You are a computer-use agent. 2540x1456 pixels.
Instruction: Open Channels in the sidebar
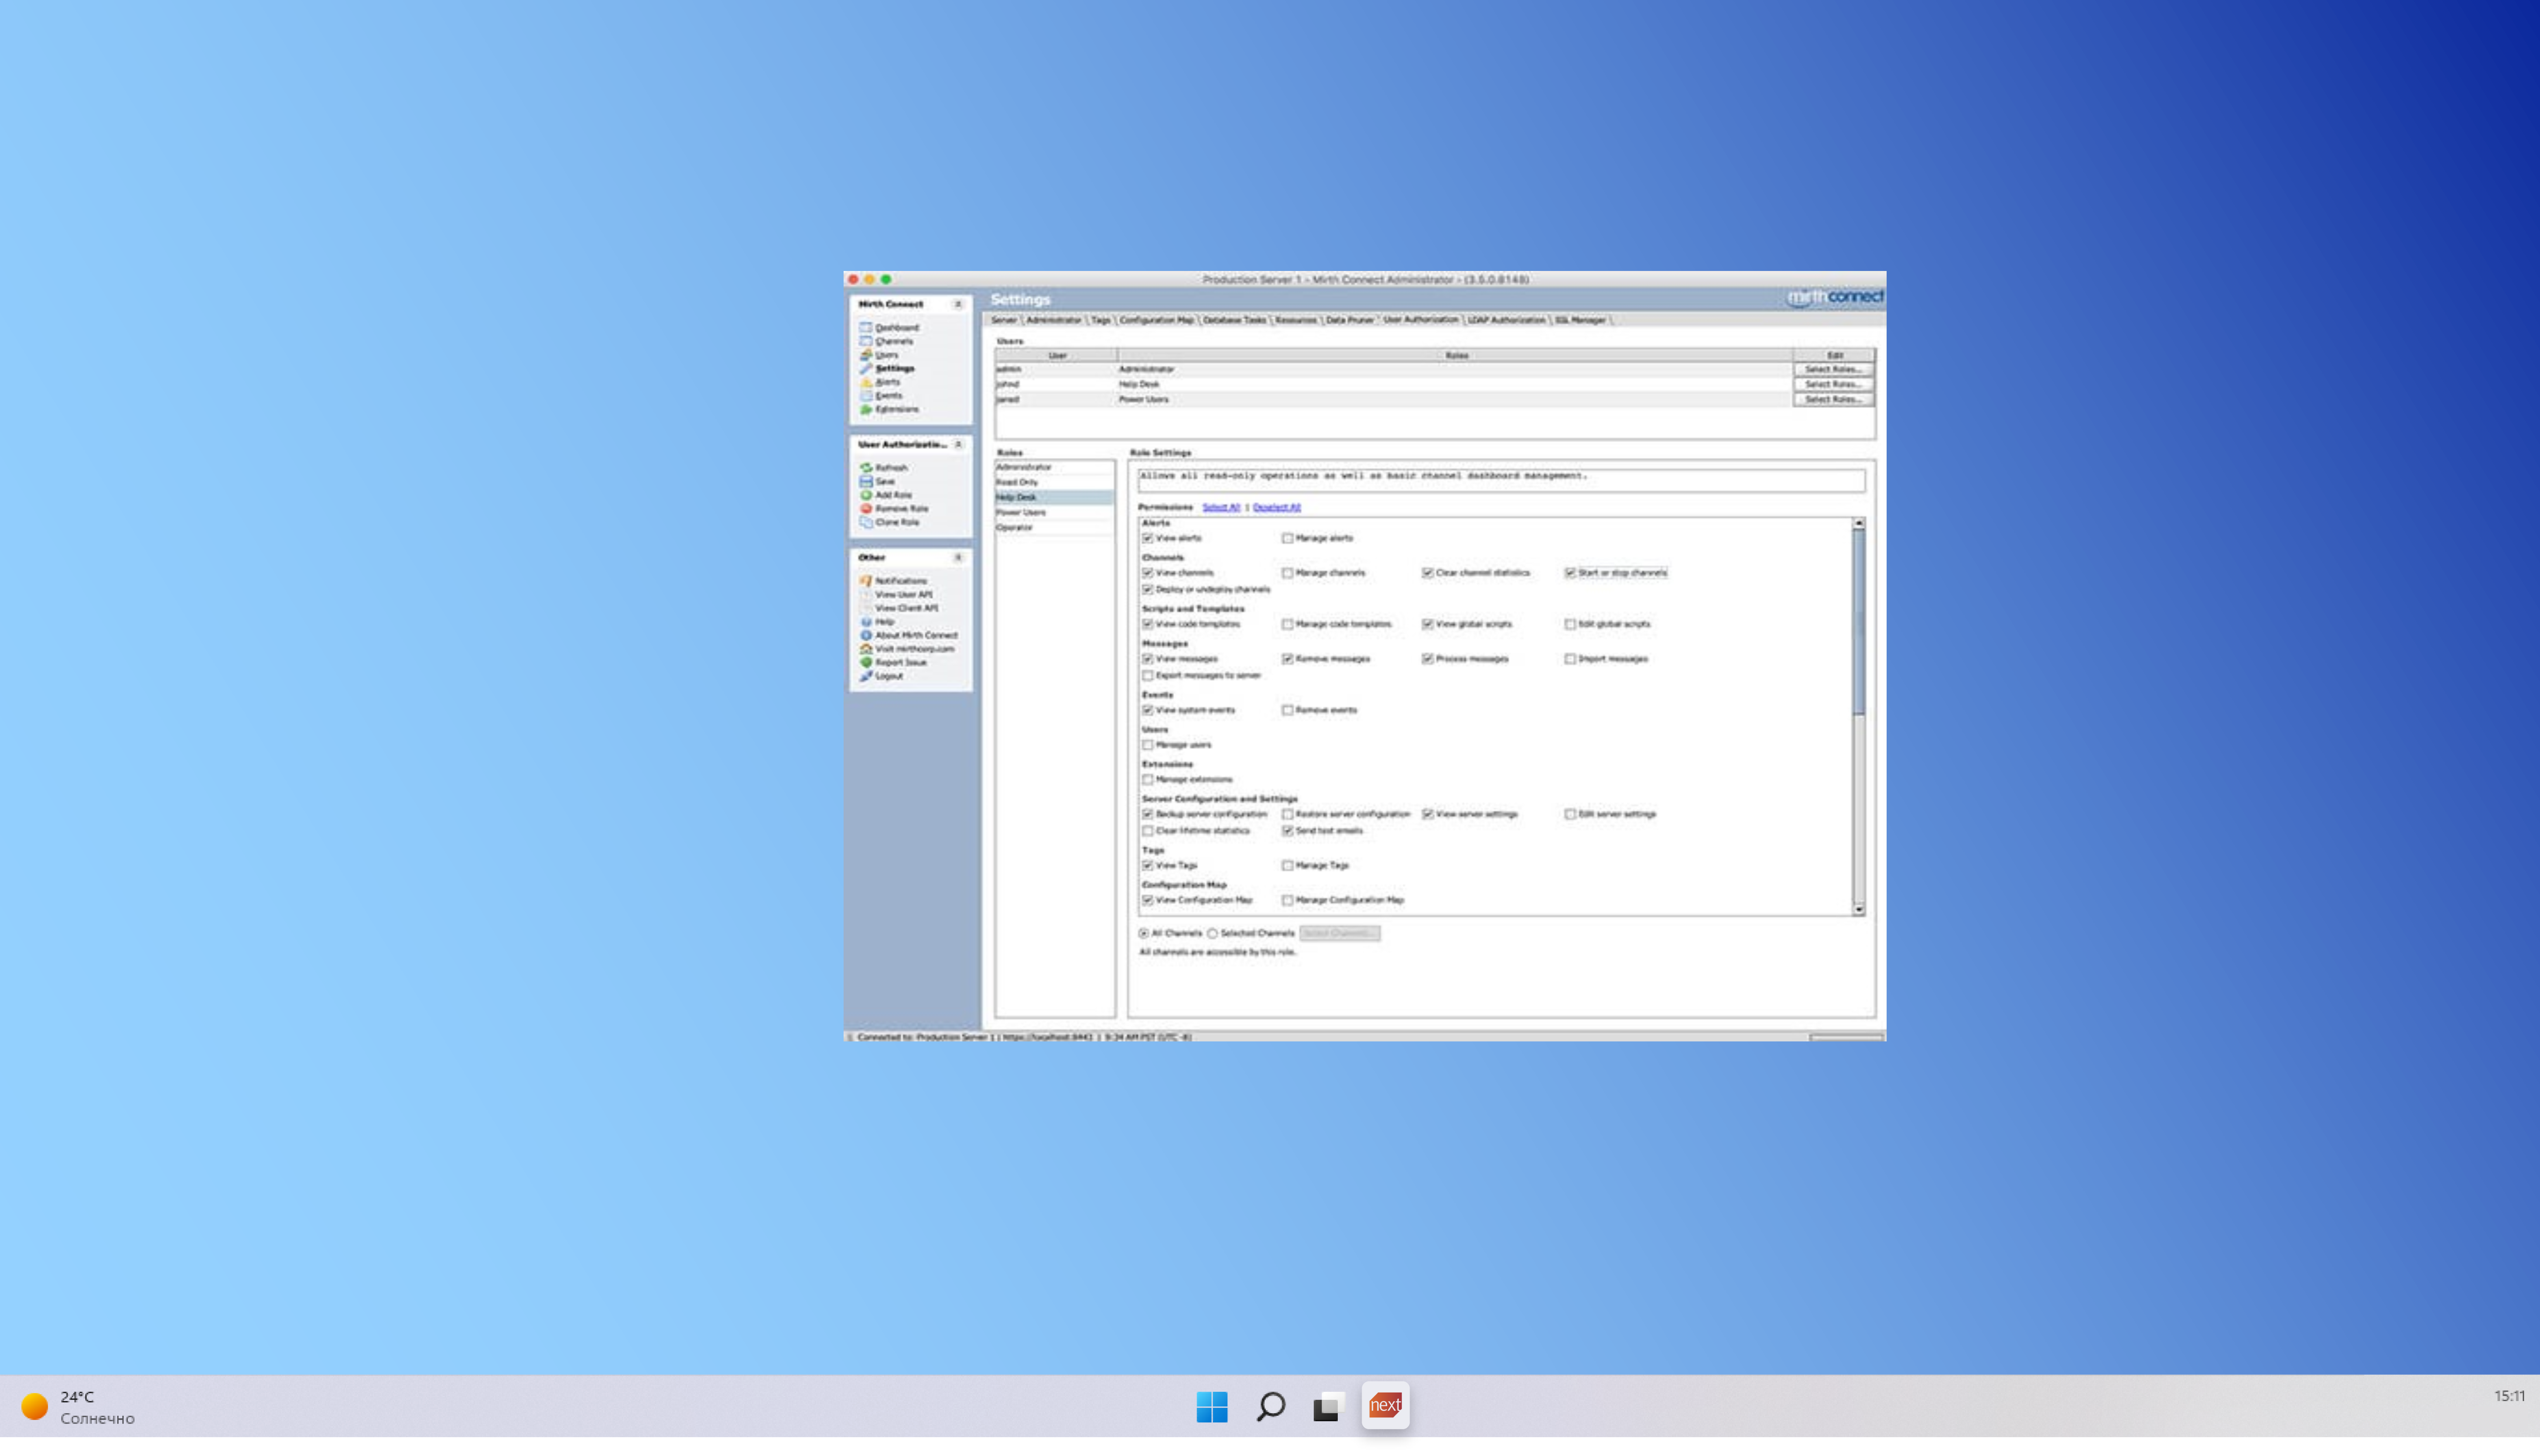pyautogui.click(x=886, y=341)
